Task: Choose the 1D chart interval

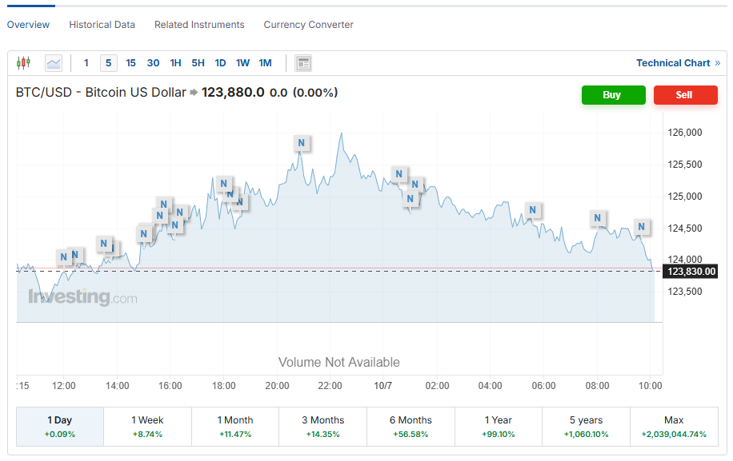Action: (x=220, y=63)
